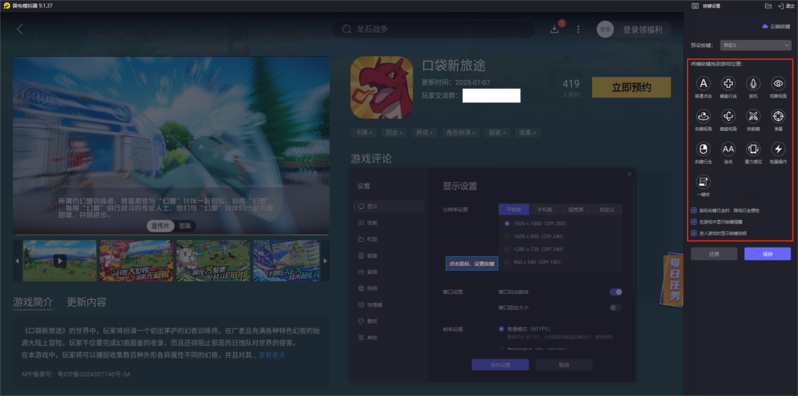Select the 键盘视角 keyboard view icon

point(728,116)
